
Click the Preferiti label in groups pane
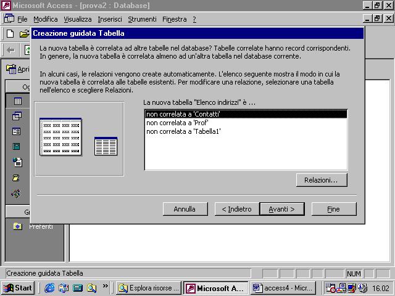click(41, 226)
